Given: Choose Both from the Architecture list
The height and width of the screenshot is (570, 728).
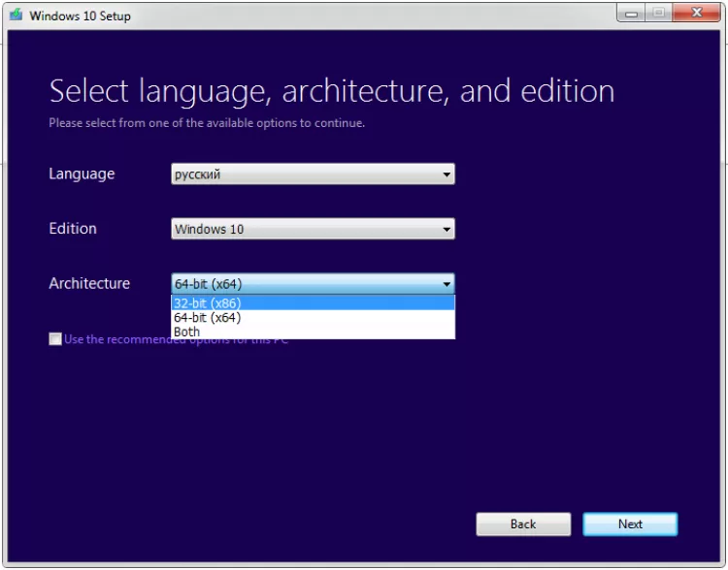Looking at the screenshot, I should click(x=313, y=332).
